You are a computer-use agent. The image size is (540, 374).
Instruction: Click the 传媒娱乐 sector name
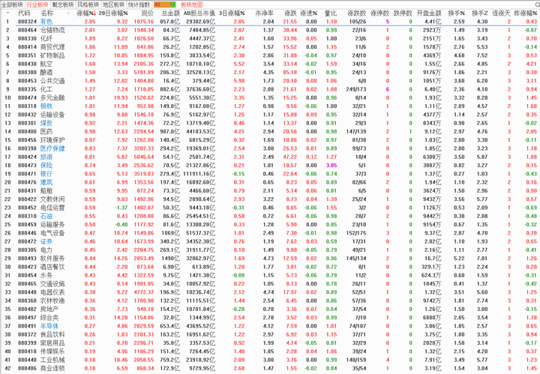click(52, 352)
